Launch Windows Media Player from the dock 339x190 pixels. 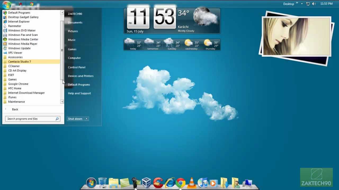point(214,182)
